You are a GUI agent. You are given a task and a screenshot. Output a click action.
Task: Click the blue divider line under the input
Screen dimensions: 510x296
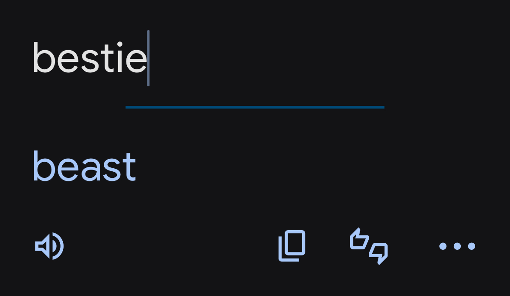(255, 107)
